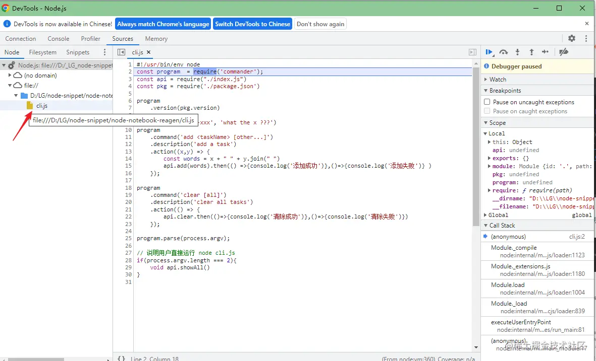Screen dimensions: 596x361
Task: Click 'Switch DevTools to Chinese' button
Action: (252, 24)
